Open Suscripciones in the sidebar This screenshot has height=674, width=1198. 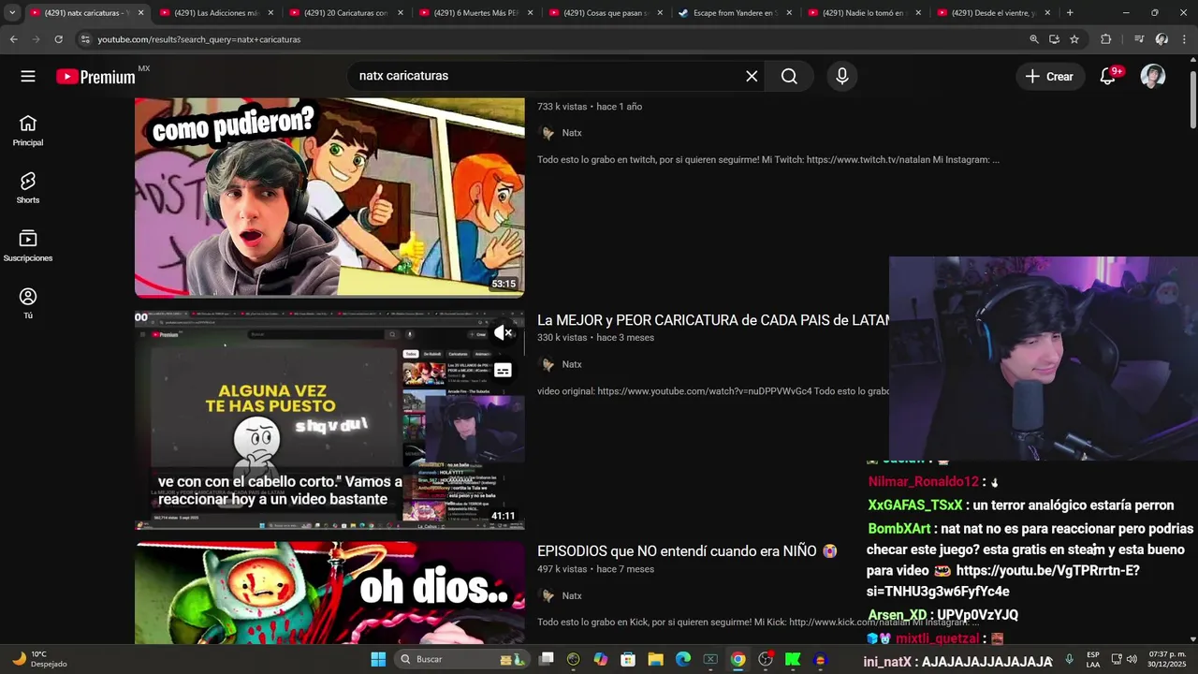coord(28,246)
